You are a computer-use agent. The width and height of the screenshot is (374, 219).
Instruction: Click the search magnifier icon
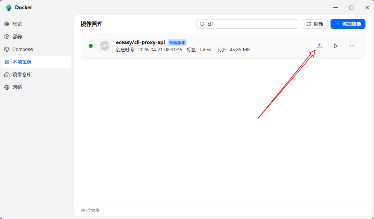click(202, 24)
